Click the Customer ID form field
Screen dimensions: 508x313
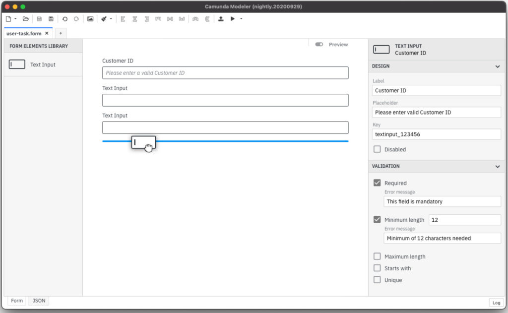(x=225, y=73)
